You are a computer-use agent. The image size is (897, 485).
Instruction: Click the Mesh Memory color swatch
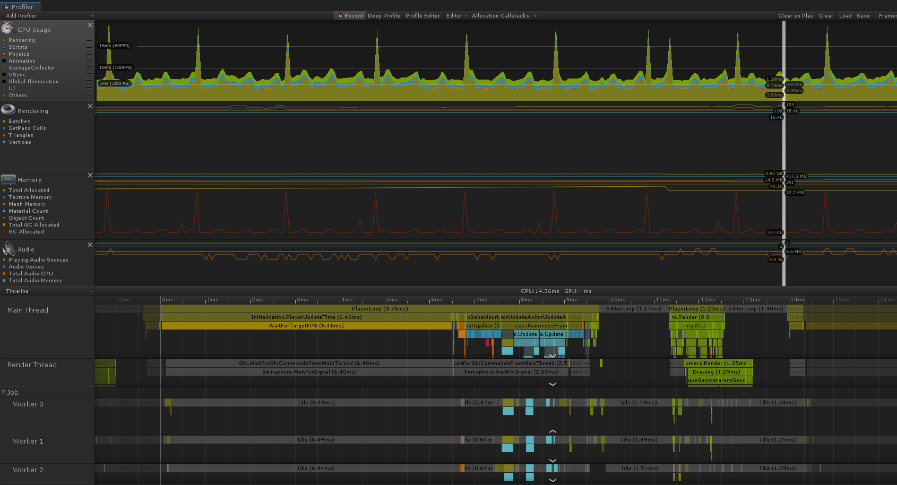tap(4, 204)
